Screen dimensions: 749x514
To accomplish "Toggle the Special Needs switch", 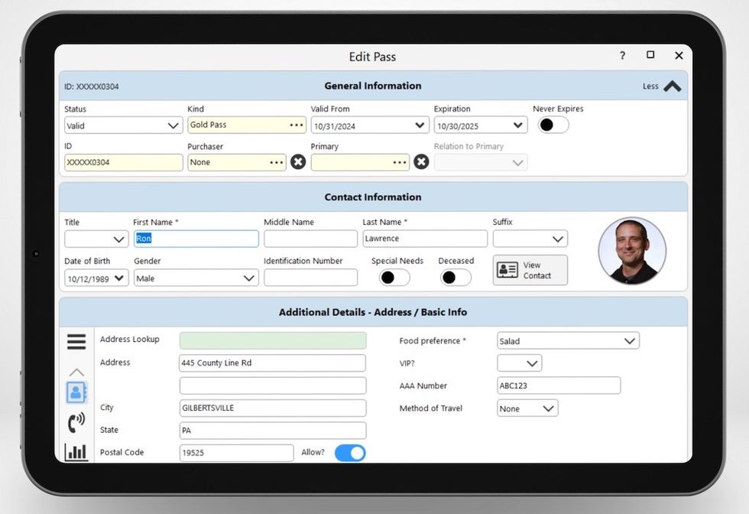I will pyautogui.click(x=394, y=278).
